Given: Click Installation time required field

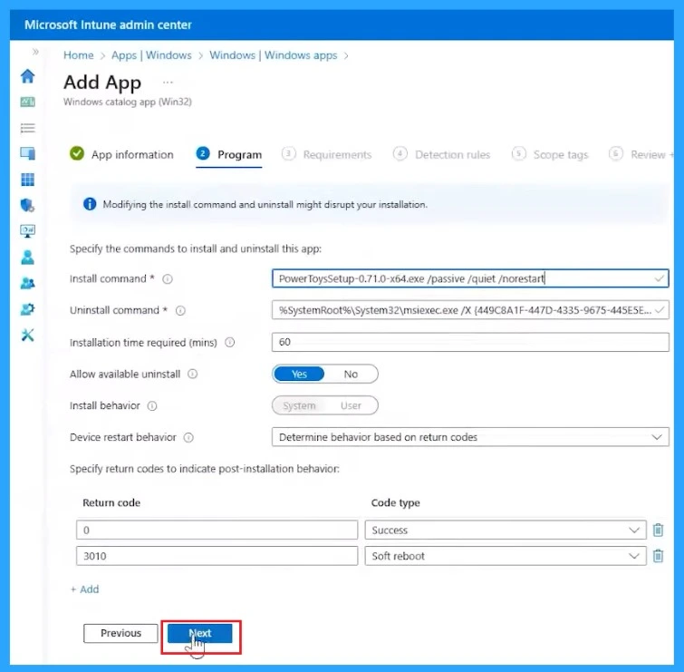Looking at the screenshot, I should [470, 342].
